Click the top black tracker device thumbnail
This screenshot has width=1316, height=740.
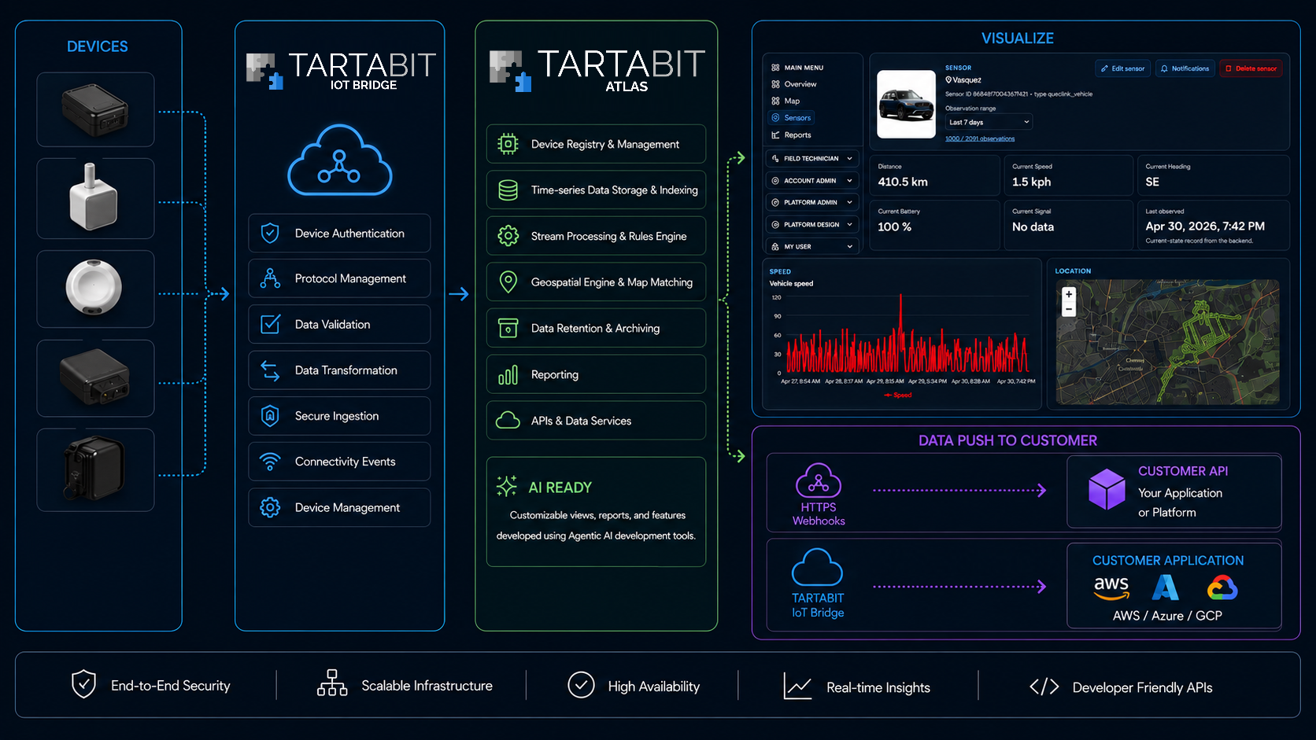tap(95, 109)
